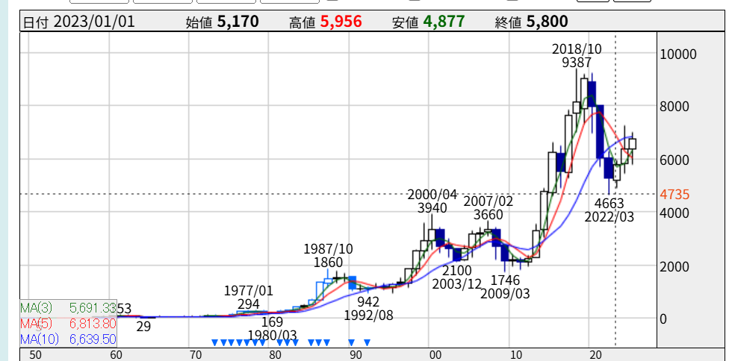Click the 2000/04 high label 3940
The height and width of the screenshot is (361, 729).
pyautogui.click(x=432, y=208)
